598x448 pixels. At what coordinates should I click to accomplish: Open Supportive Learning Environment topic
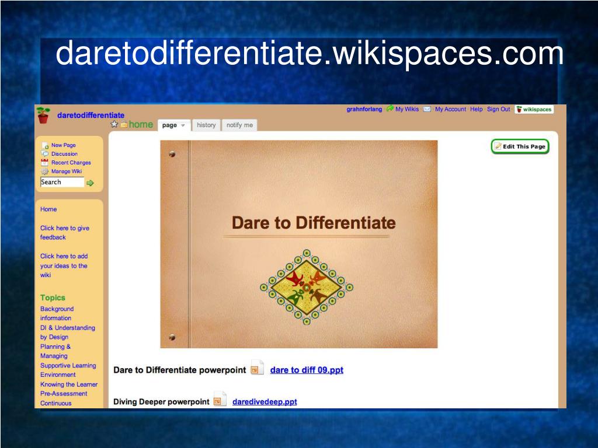point(68,370)
